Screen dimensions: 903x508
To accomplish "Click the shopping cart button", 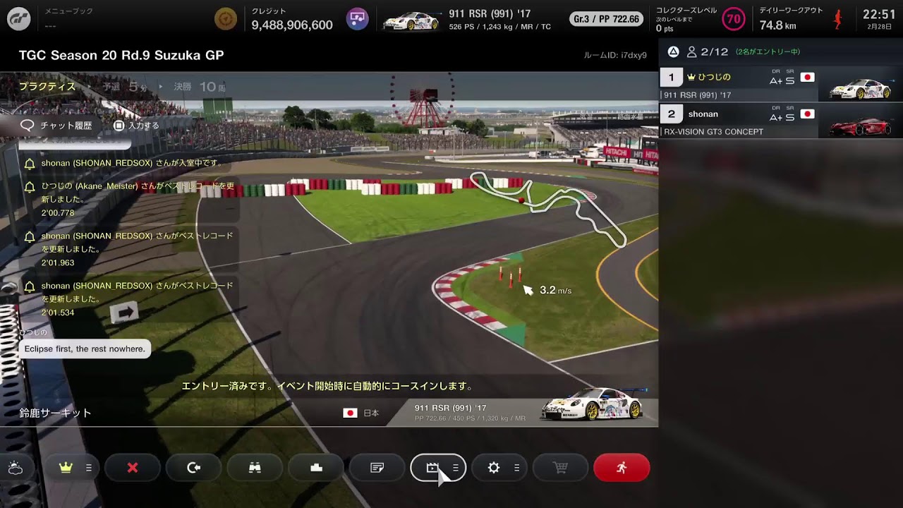I will 561,468.
